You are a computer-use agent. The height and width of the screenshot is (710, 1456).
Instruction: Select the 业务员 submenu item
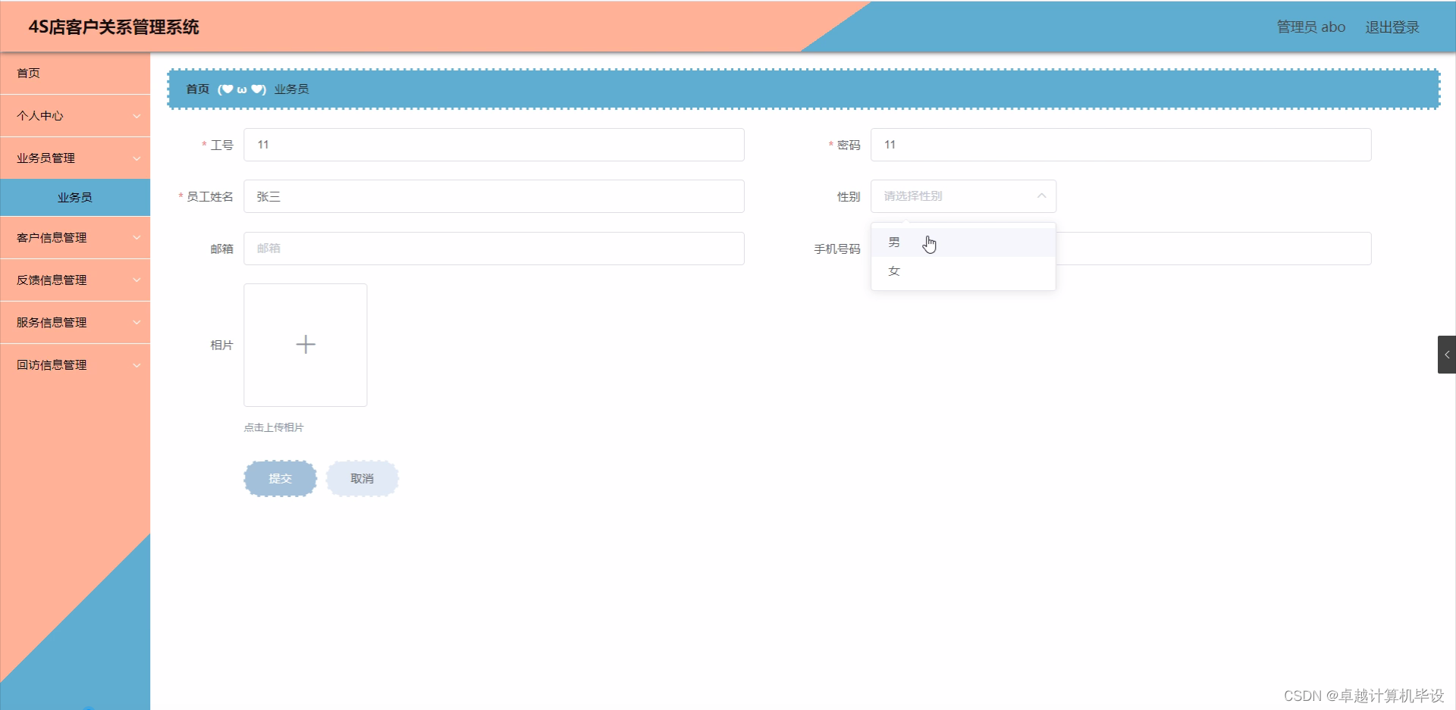pyautogui.click(x=75, y=198)
